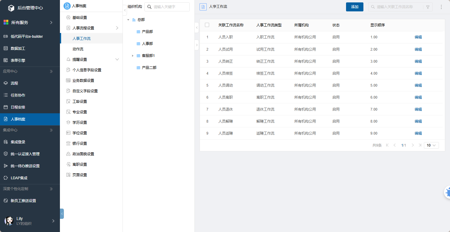The image size is (450, 232).
Task: Click 编辑 link for 人员入职 row
Action: click(418, 37)
